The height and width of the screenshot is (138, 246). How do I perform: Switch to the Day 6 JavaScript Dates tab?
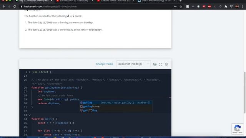click(x=34, y=1)
